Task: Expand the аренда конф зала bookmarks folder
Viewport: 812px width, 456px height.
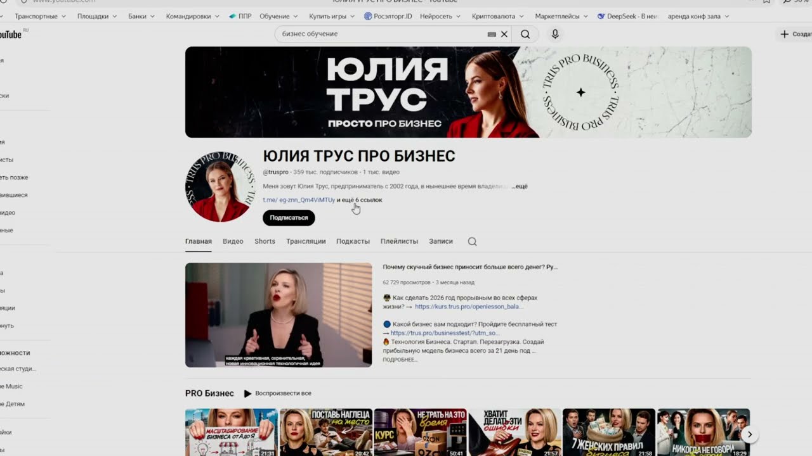Action: [697, 16]
